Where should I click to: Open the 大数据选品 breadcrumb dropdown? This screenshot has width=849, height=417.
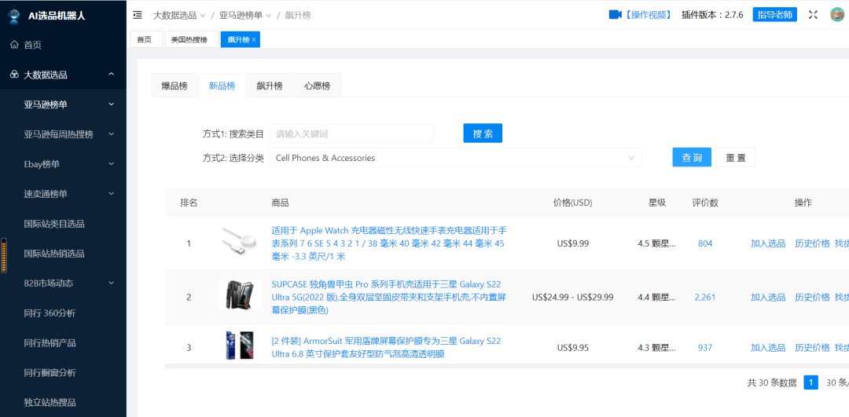179,15
